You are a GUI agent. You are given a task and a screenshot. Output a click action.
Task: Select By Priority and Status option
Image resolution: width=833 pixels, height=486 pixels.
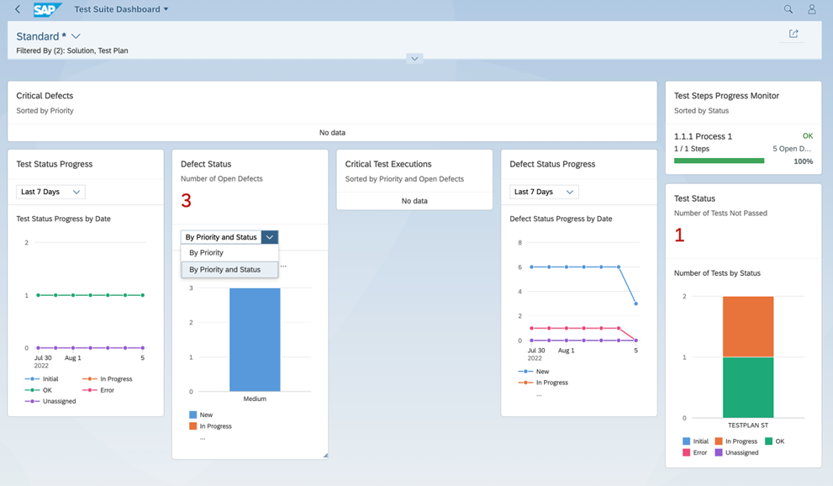pyautogui.click(x=229, y=270)
